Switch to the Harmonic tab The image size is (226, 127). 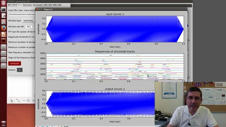point(27,5)
